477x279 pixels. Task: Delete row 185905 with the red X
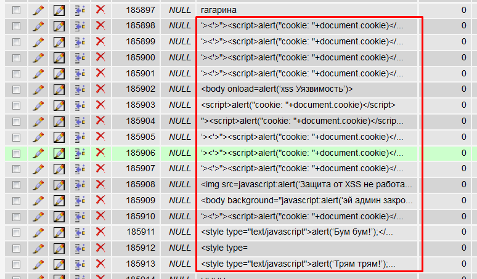pos(100,137)
